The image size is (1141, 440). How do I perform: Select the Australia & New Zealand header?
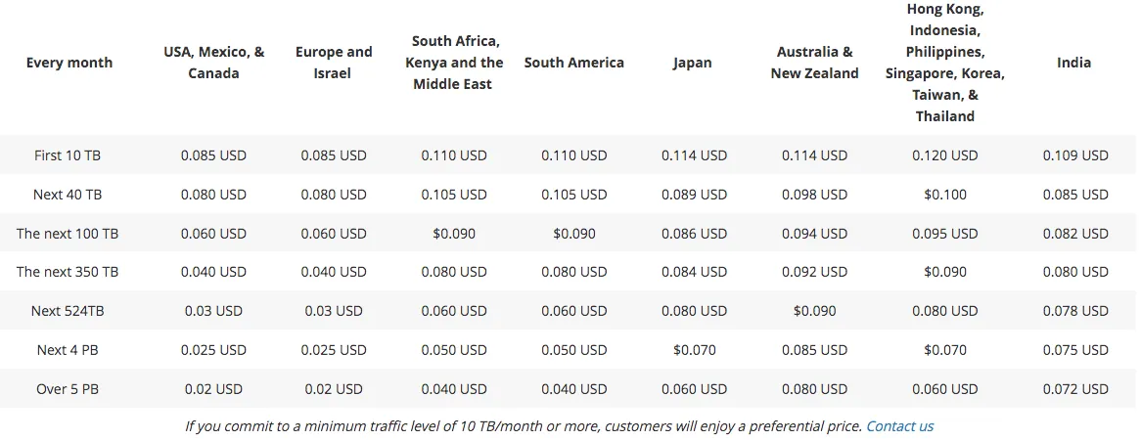[x=815, y=63]
